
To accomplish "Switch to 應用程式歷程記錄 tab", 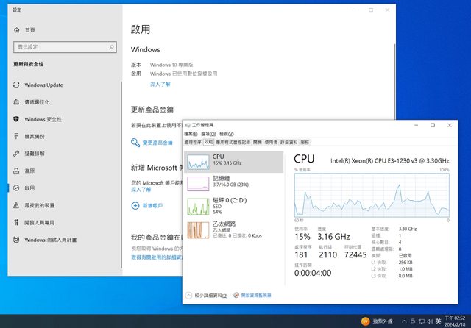I will 233,142.
